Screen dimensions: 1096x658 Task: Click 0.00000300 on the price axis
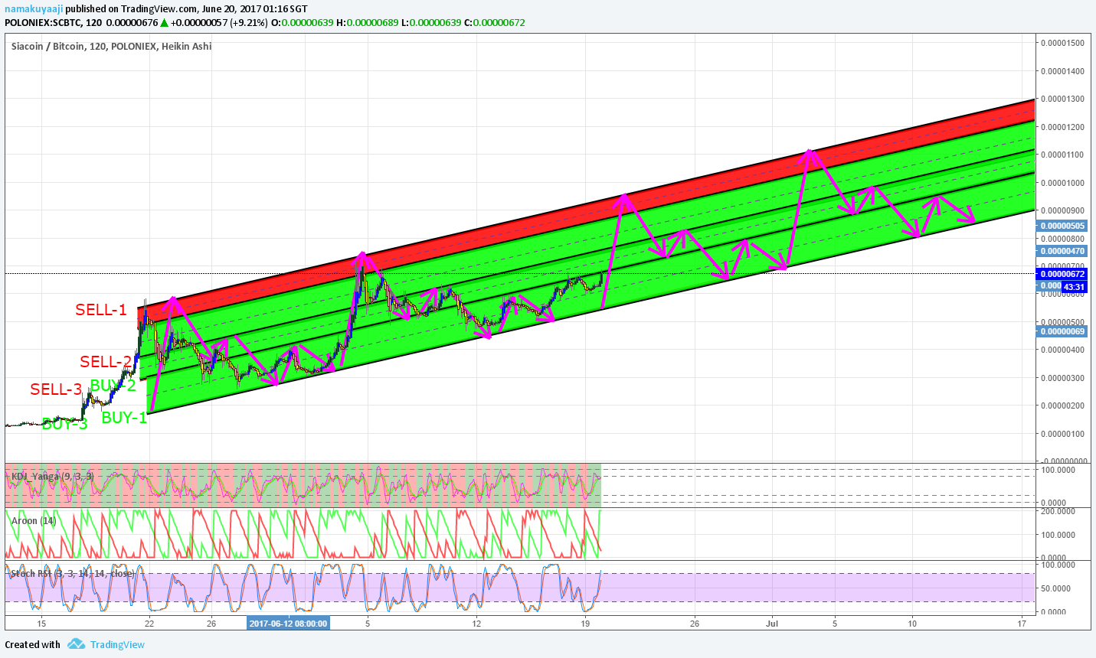click(1062, 378)
